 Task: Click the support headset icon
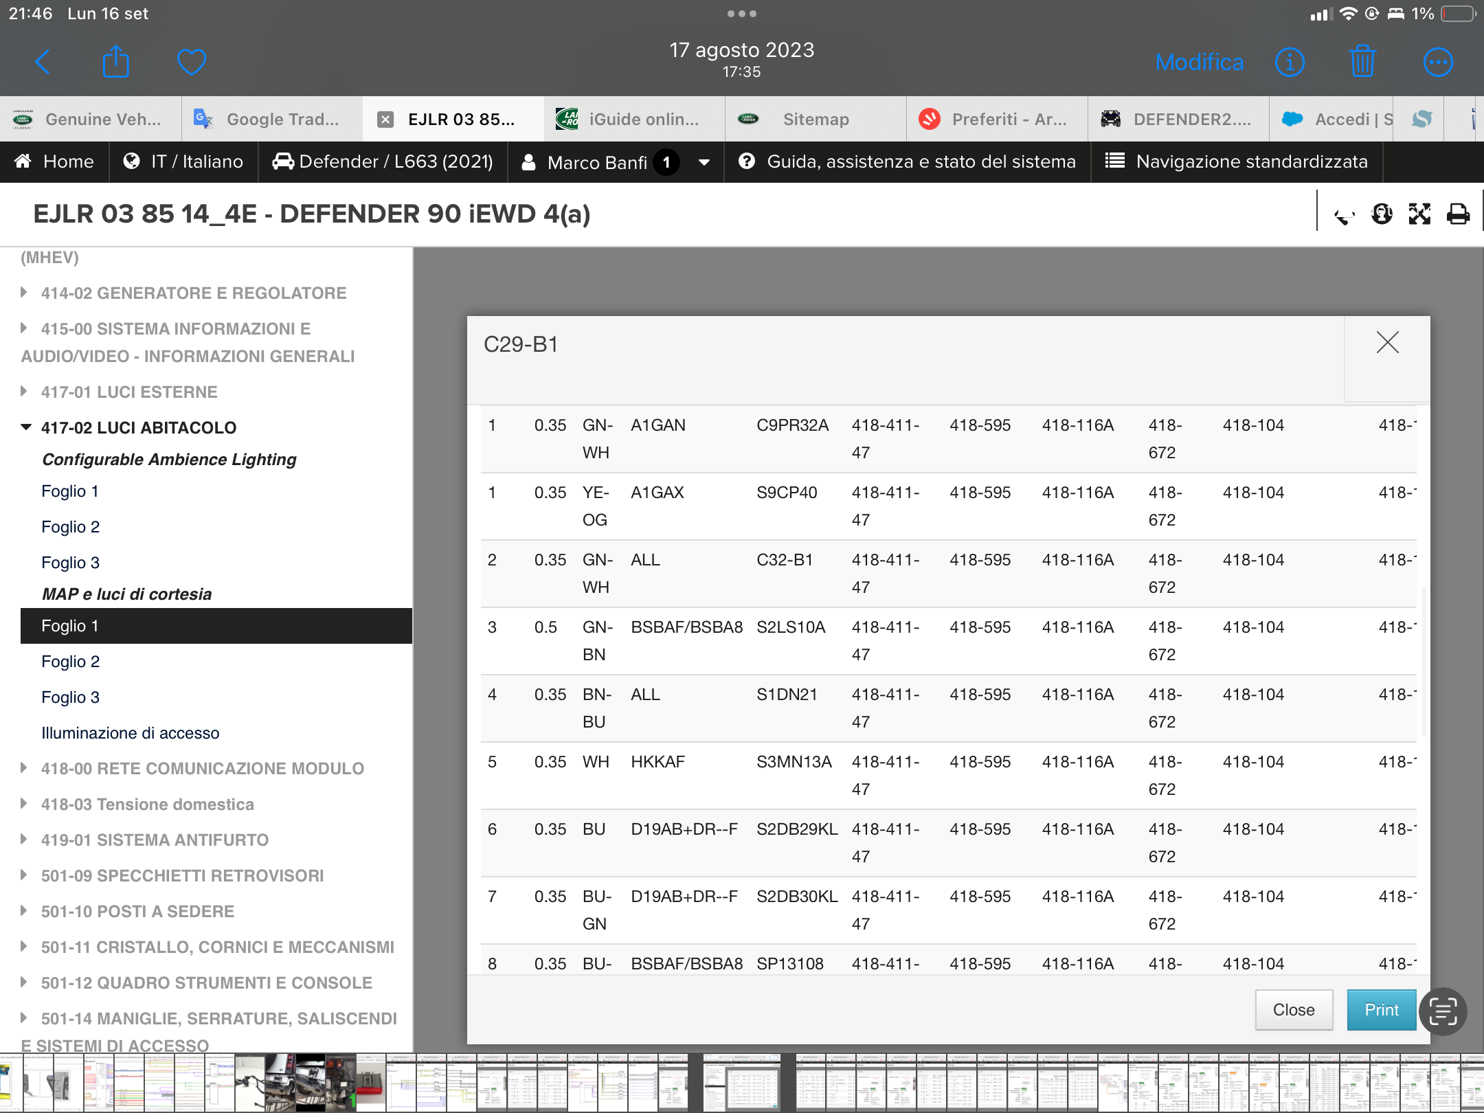pyautogui.click(x=1382, y=214)
